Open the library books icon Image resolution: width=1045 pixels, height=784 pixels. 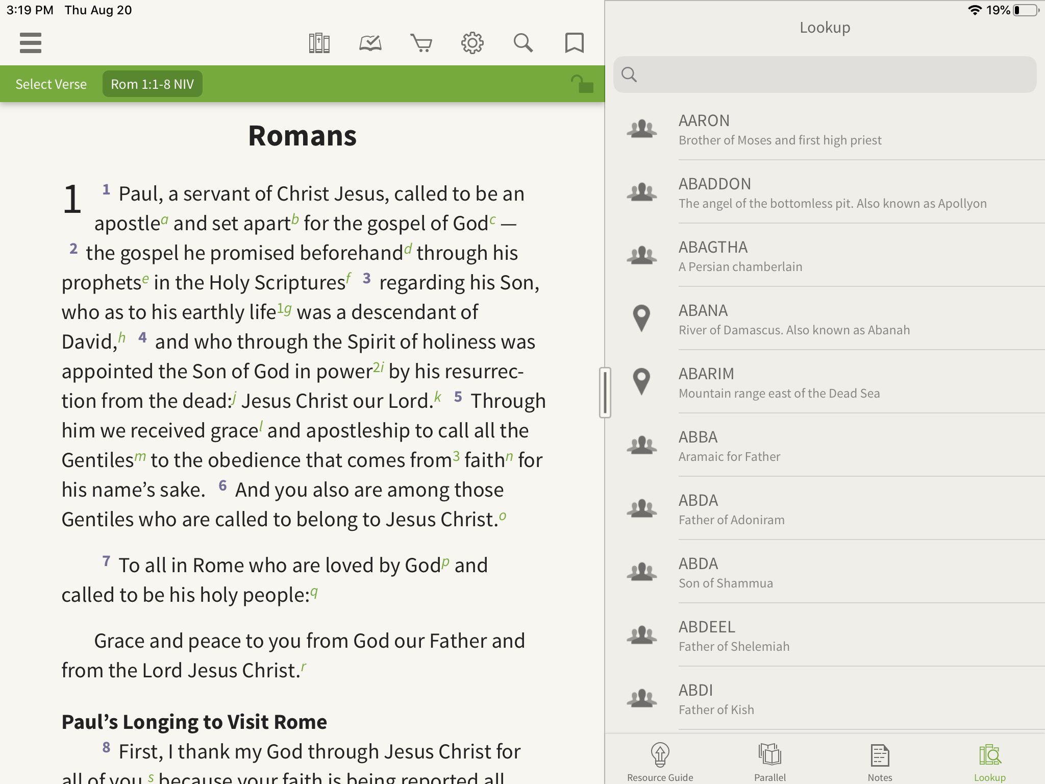click(x=319, y=43)
